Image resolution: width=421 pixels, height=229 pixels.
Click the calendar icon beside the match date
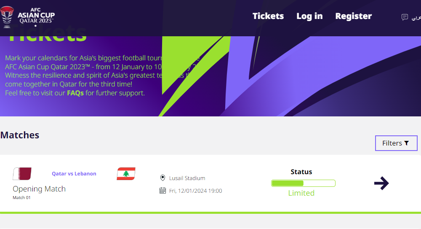tap(163, 191)
